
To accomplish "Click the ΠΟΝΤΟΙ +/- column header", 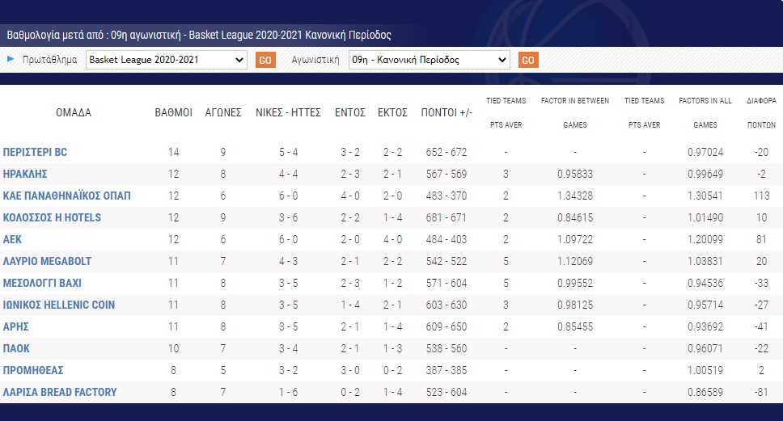I will point(447,113).
